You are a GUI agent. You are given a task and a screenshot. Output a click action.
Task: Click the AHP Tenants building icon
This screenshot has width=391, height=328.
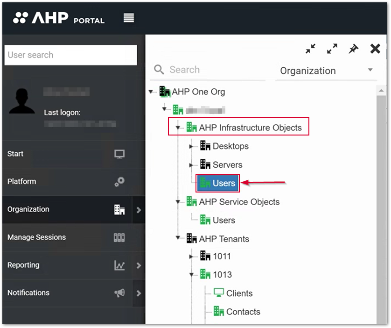coord(191,238)
